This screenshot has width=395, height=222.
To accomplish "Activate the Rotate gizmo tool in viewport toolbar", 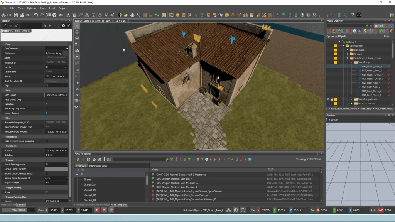I will pos(77,38).
